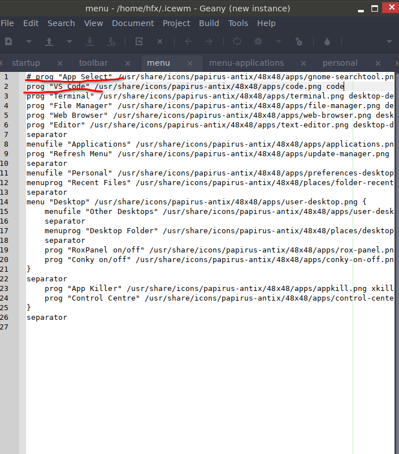Click the "File Manager" prog line

[210, 106]
